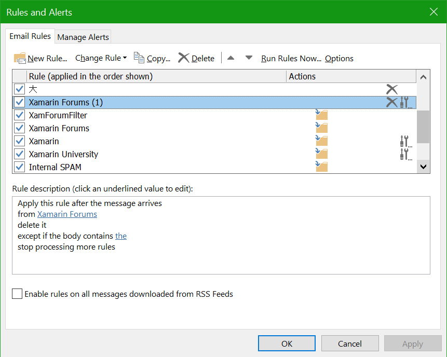Click the Rule column header
Image resolution: width=447 pixels, height=357 pixels.
coord(156,76)
